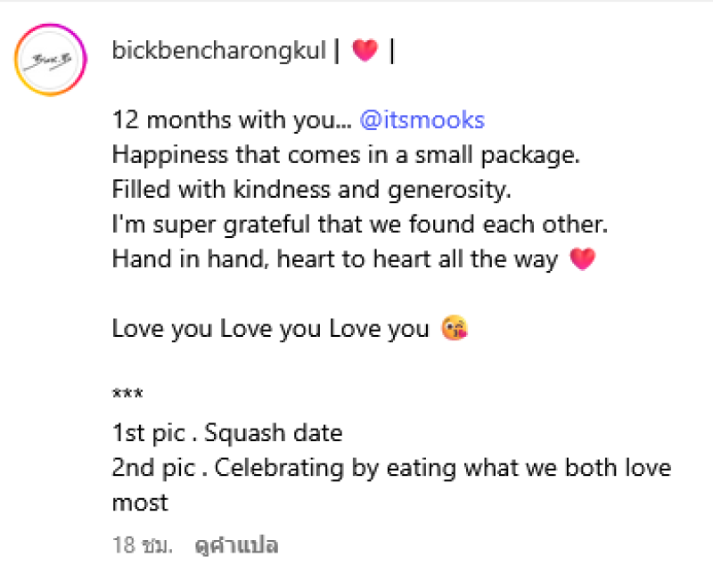
Task: Click the vertical bar after the red heart
Action: (391, 51)
